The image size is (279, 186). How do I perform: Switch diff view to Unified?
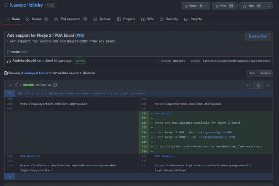(x=266, y=73)
